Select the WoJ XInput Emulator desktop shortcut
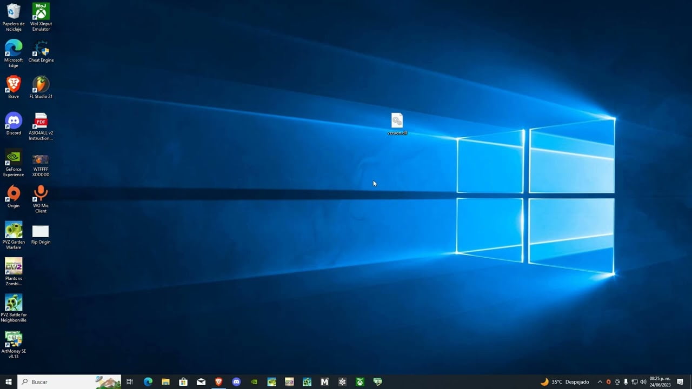 pos(41,17)
